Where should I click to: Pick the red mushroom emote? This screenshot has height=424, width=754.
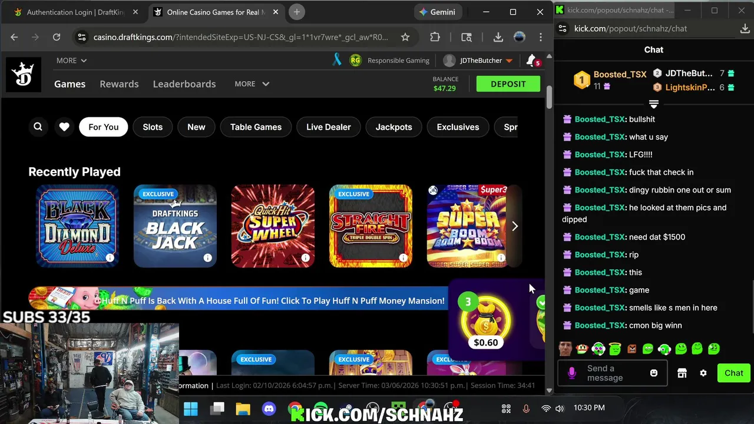click(582, 349)
